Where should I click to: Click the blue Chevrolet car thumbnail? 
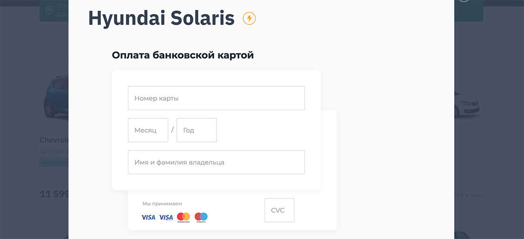coord(56,97)
